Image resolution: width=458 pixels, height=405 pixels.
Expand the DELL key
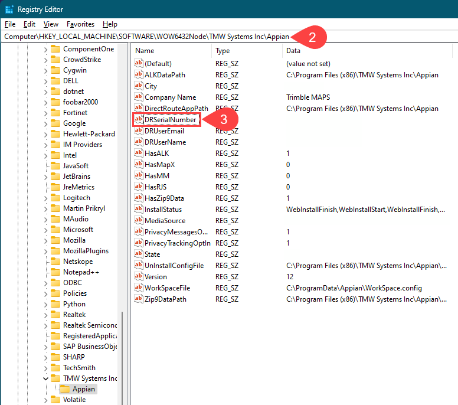[45, 81]
